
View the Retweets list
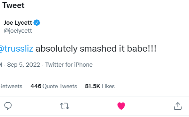(11, 86)
